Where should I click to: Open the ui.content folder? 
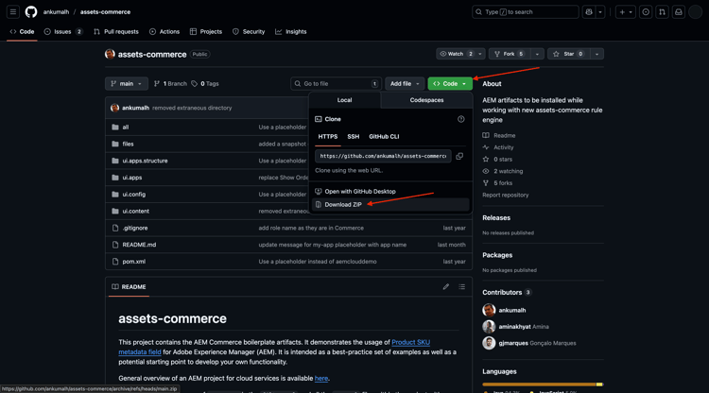tap(135, 211)
